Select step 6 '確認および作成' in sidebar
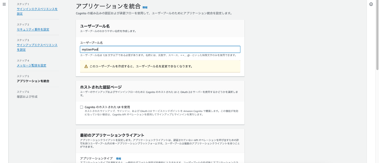This screenshot has height=163, width=379. 27,97
